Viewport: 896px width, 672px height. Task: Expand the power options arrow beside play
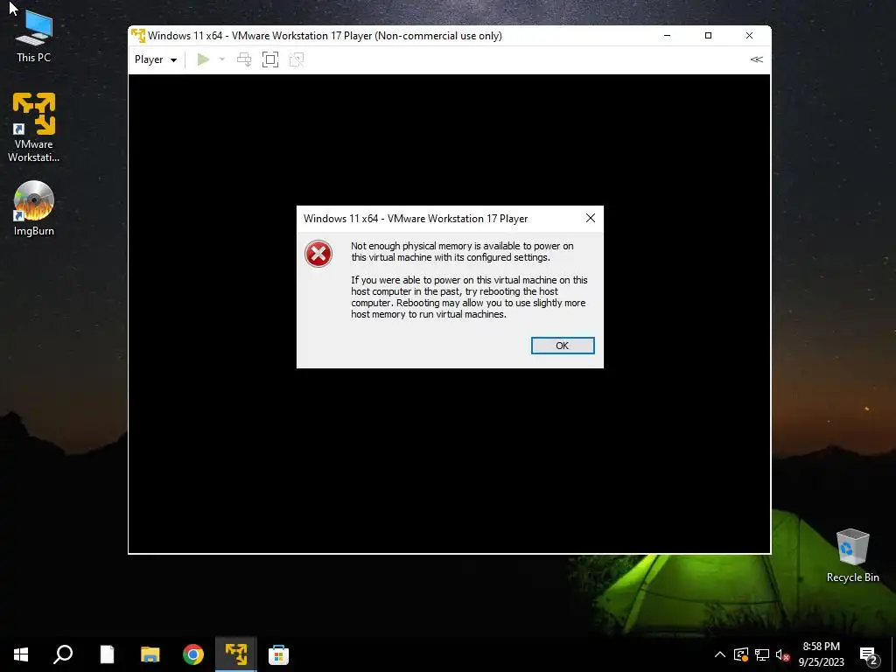222,59
